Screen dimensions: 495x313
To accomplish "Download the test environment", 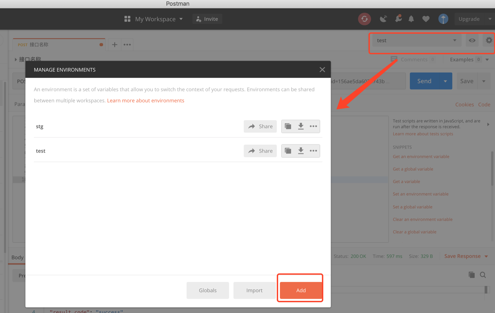I will point(301,151).
